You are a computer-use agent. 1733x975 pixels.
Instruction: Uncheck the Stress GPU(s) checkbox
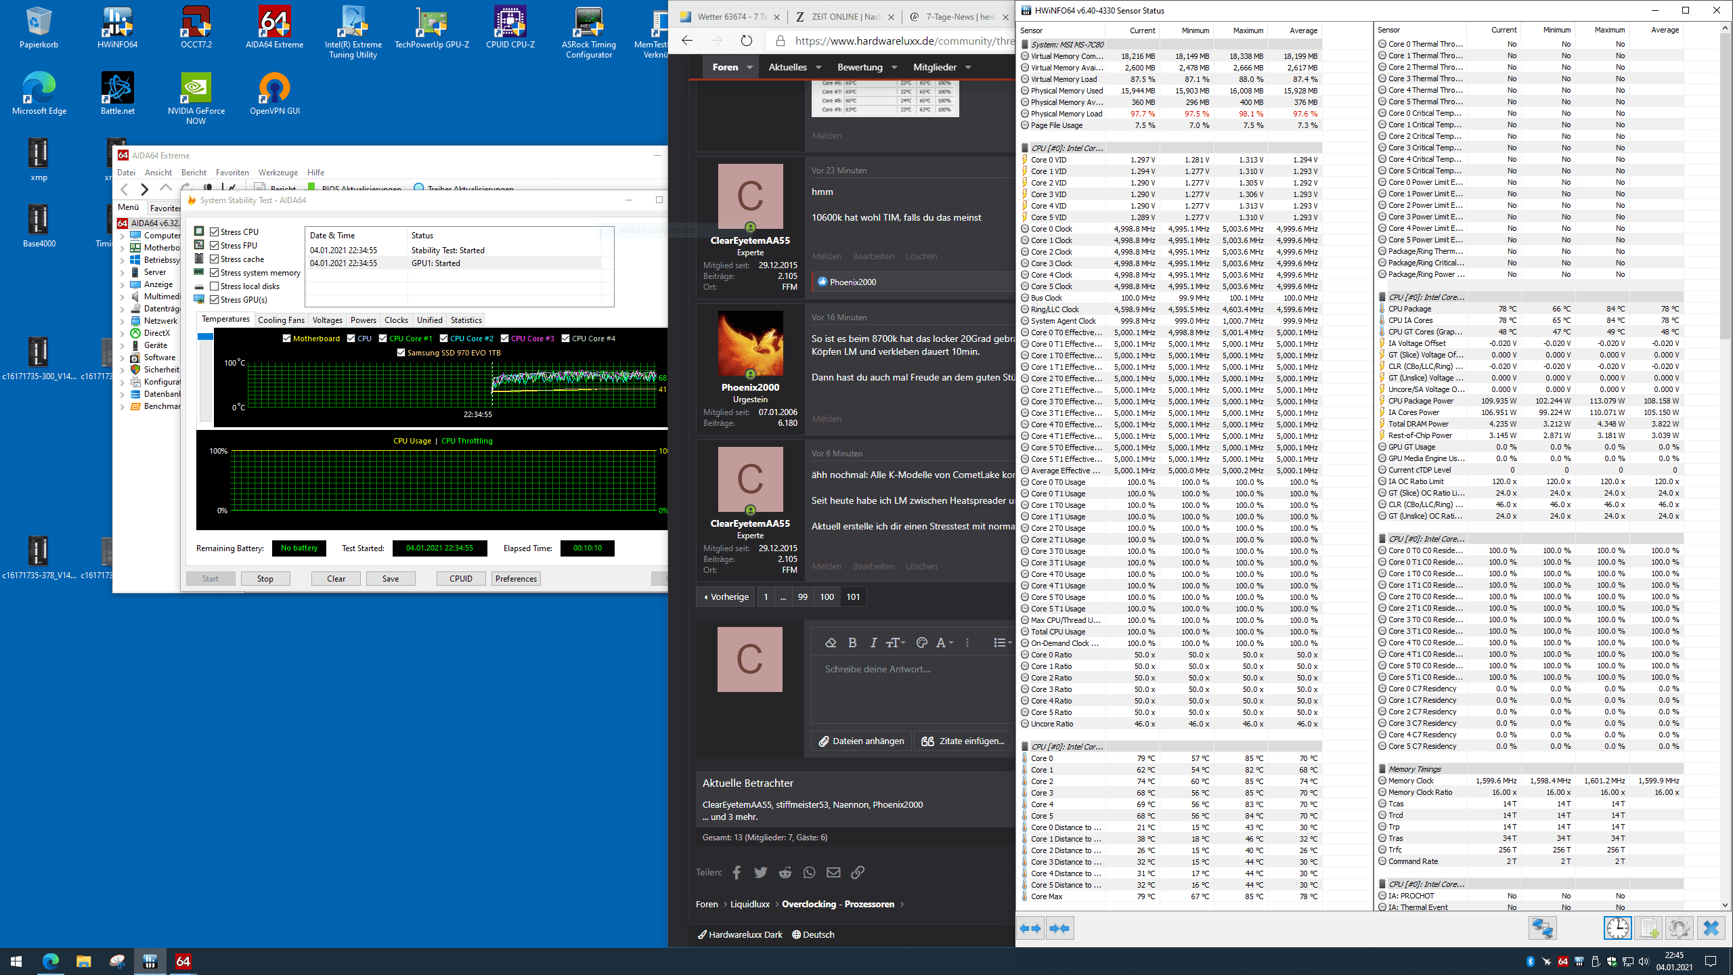215,300
